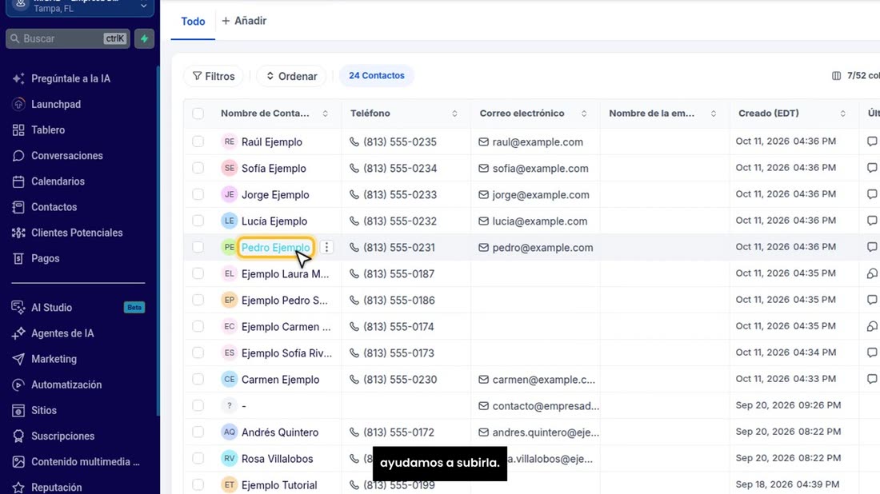Image resolution: width=880 pixels, height=494 pixels.
Task: Open the three-dot menu for Pedro Ejemplo
Action: [x=326, y=247]
